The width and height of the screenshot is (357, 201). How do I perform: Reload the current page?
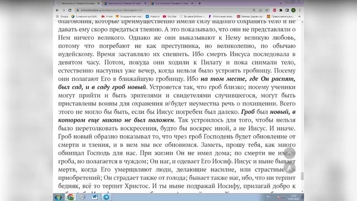[x=70, y=10]
